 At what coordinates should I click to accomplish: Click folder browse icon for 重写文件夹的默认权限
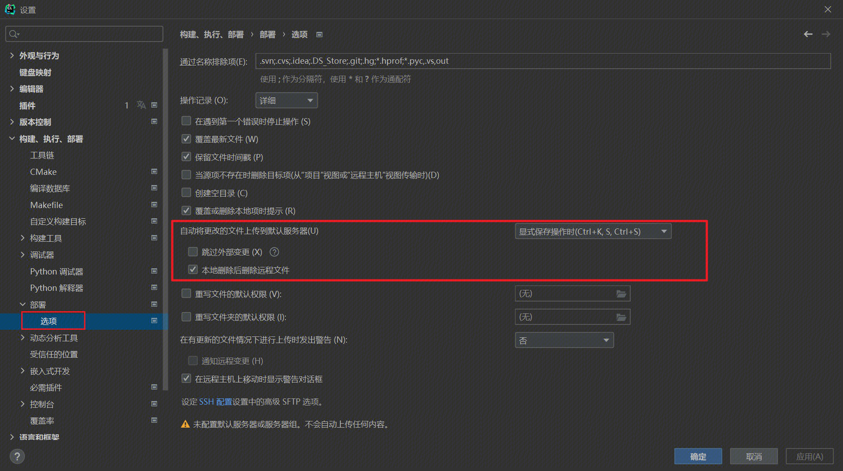click(621, 318)
